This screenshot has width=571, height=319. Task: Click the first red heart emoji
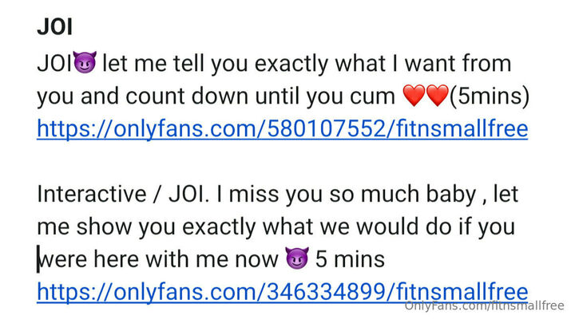coord(414,96)
